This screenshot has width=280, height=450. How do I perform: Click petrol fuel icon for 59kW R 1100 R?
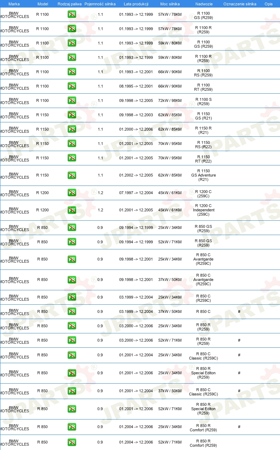72,57
